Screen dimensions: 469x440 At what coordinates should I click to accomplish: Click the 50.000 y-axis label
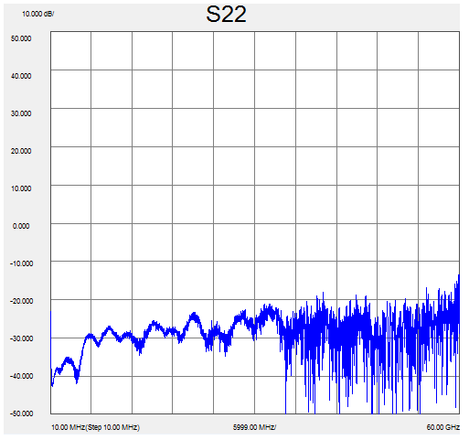21,38
